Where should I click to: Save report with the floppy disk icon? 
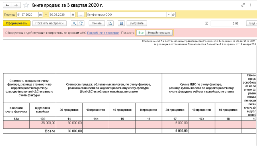click(x=121, y=24)
